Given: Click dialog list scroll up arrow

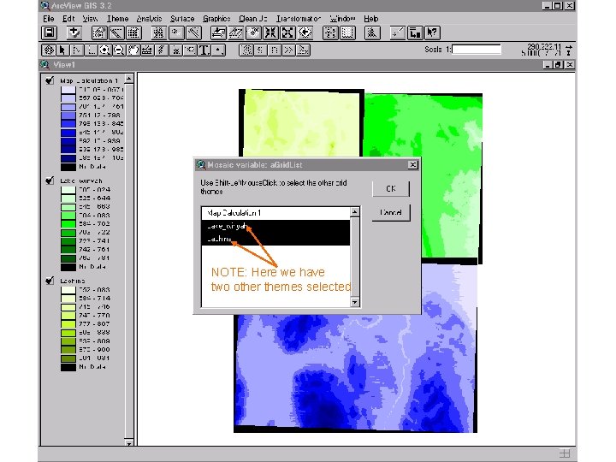Looking at the screenshot, I should (355, 212).
